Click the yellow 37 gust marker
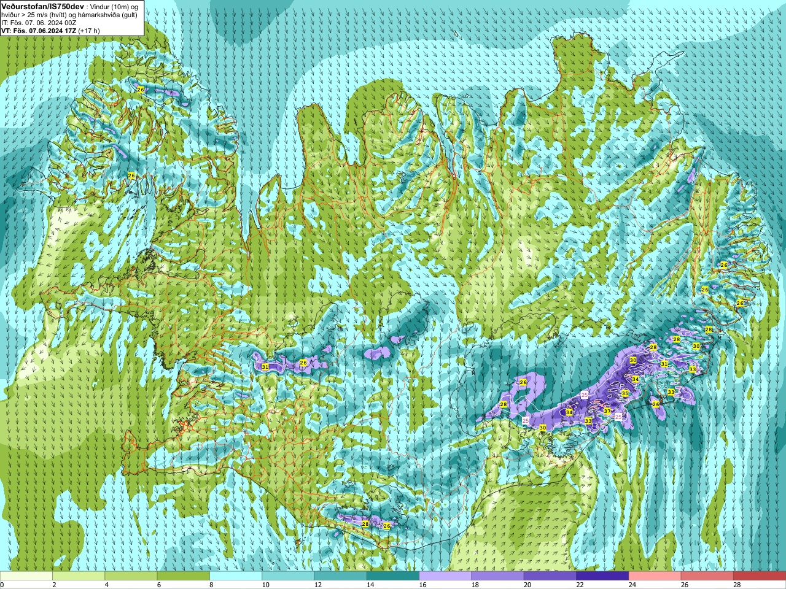786x589 pixels. 607,411
